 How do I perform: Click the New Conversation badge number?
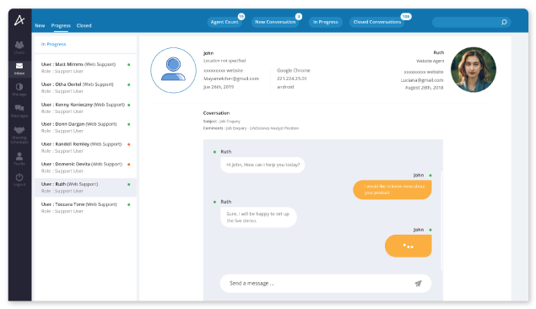[299, 16]
